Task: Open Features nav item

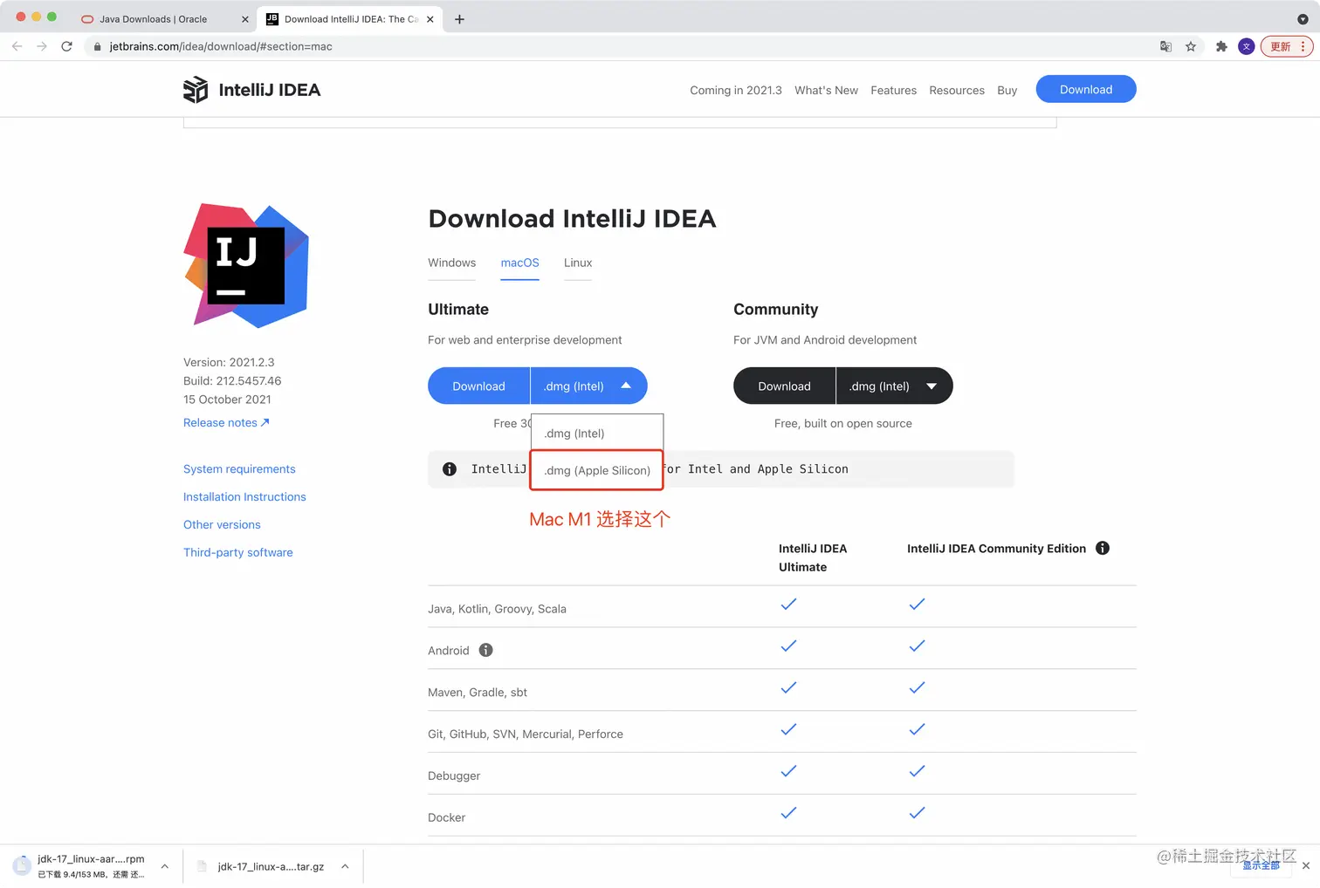Action: point(893,90)
